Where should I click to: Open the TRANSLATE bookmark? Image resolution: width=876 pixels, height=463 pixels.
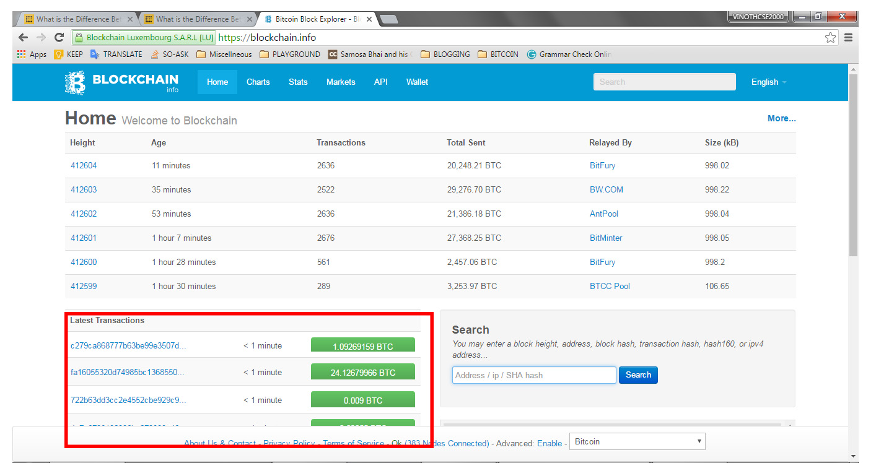pyautogui.click(x=116, y=54)
